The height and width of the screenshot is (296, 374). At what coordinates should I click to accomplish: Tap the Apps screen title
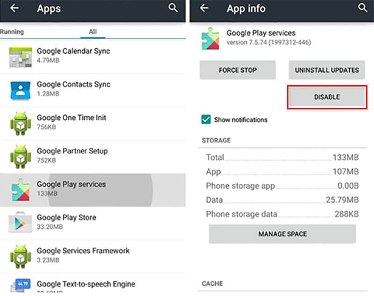pos(49,8)
